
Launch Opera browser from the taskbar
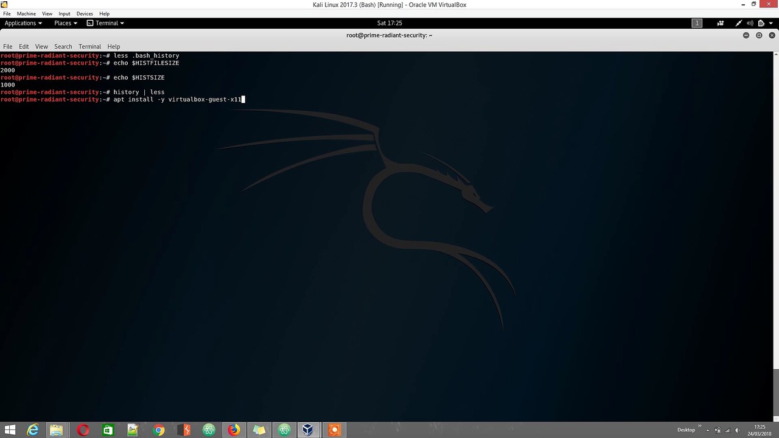83,430
